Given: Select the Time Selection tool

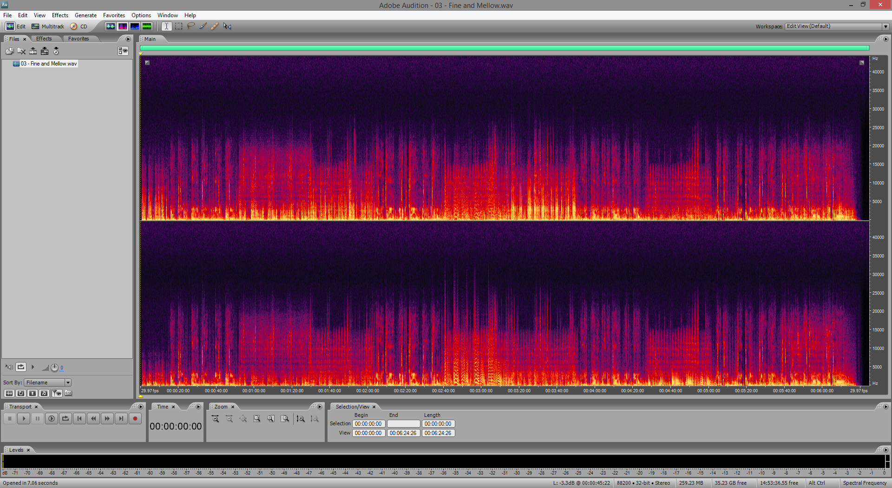Looking at the screenshot, I should coord(166,26).
